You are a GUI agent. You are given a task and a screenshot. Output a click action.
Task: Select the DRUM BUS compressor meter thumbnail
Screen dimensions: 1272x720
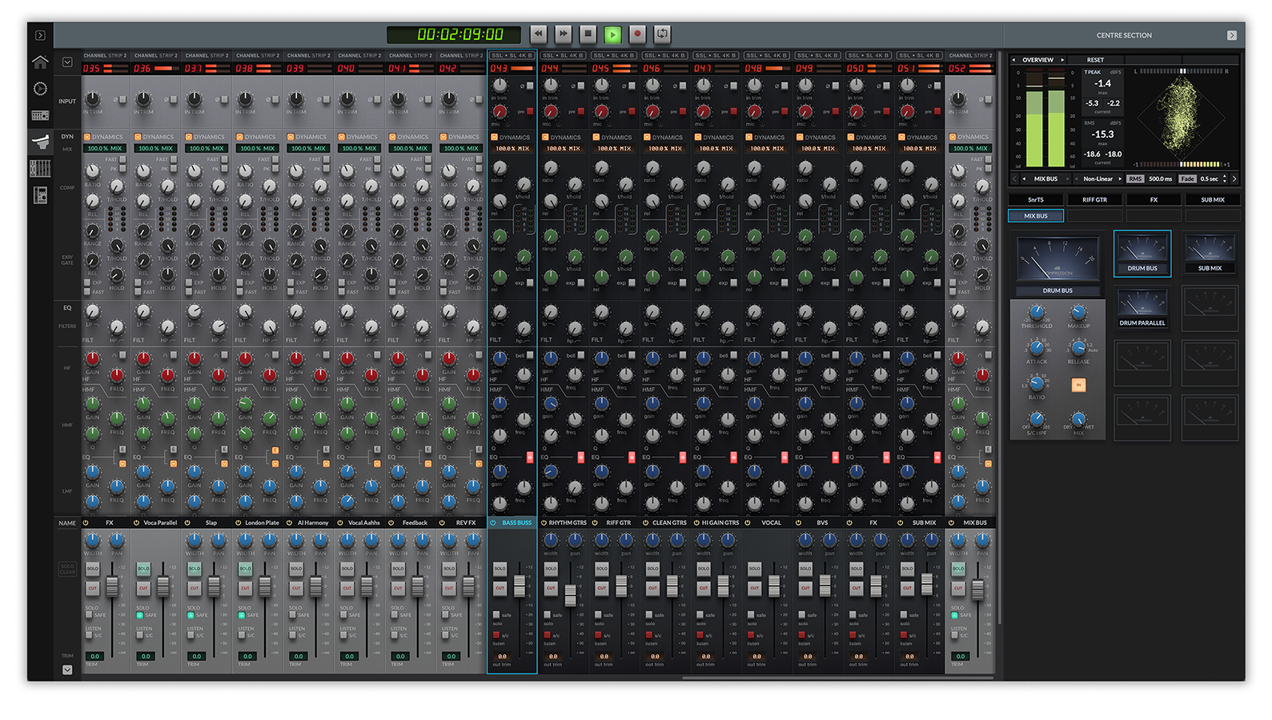pyautogui.click(x=1142, y=254)
